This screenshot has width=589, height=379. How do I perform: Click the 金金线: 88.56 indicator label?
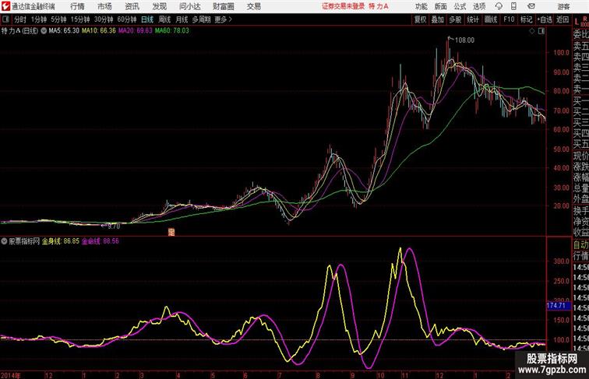coord(101,241)
